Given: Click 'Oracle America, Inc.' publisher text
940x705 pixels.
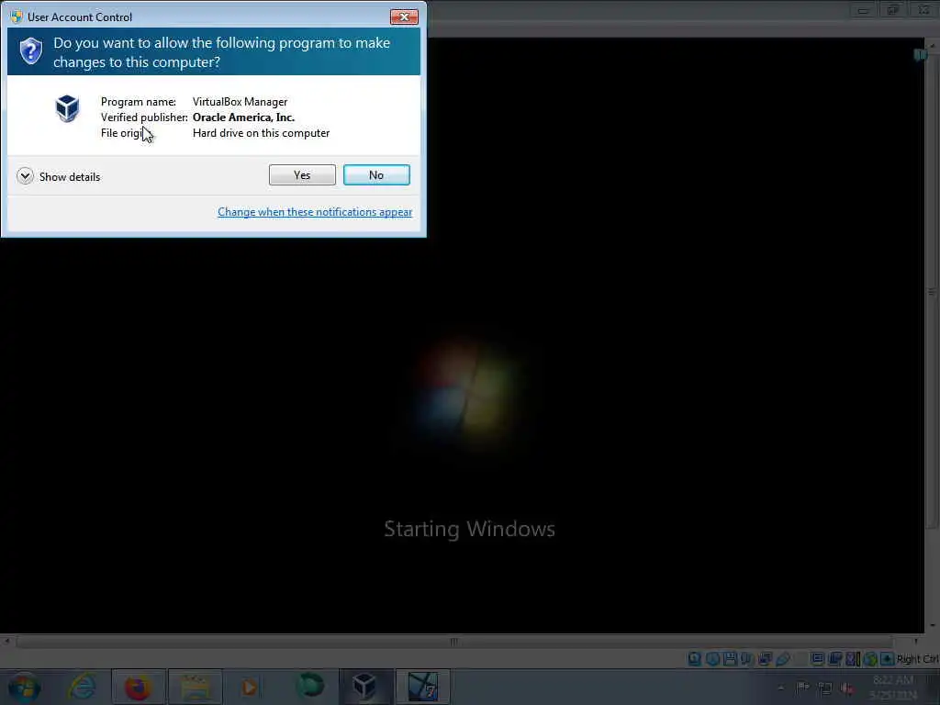Looking at the screenshot, I should coord(243,117).
